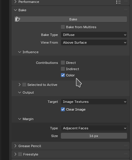This screenshot has height=160, width=132.
Task: Open the Bake Type dropdown showing Diffuse
Action: point(94,35)
